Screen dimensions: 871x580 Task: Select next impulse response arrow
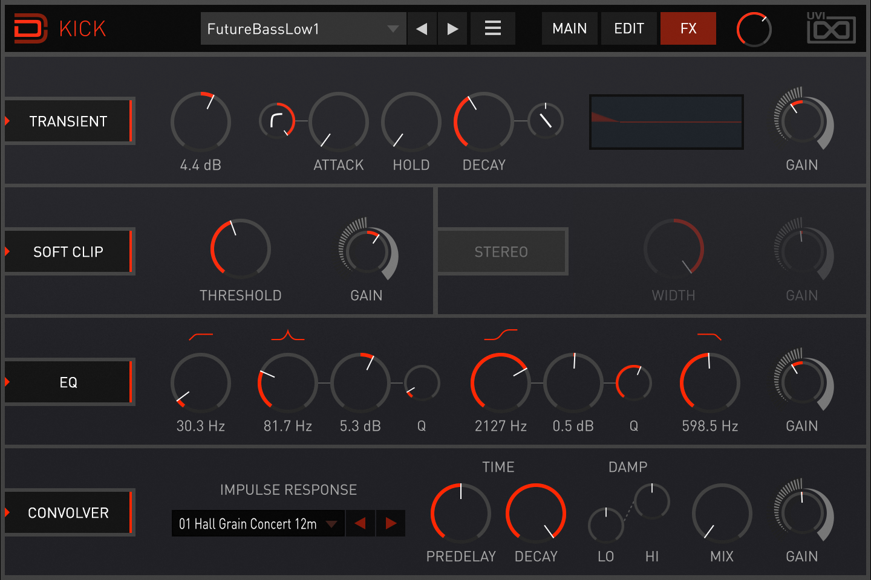tap(391, 523)
